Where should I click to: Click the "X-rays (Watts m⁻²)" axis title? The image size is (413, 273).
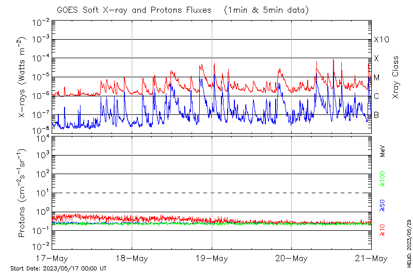tap(22, 77)
